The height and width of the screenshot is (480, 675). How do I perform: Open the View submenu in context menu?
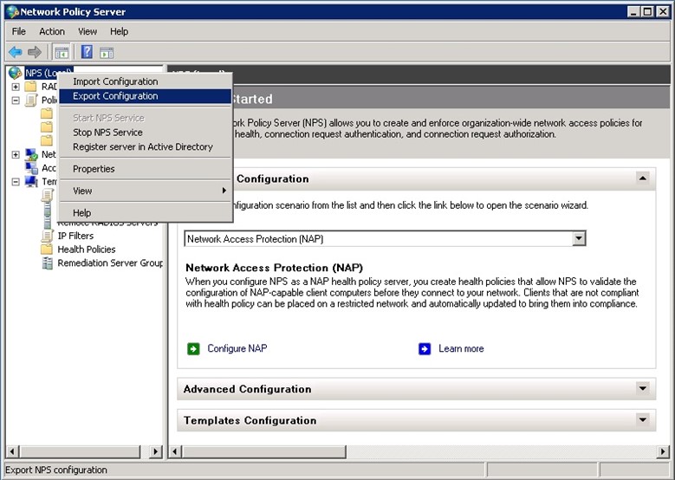(146, 191)
